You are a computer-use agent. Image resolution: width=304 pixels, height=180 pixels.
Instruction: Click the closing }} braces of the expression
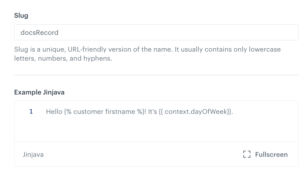click(229, 112)
